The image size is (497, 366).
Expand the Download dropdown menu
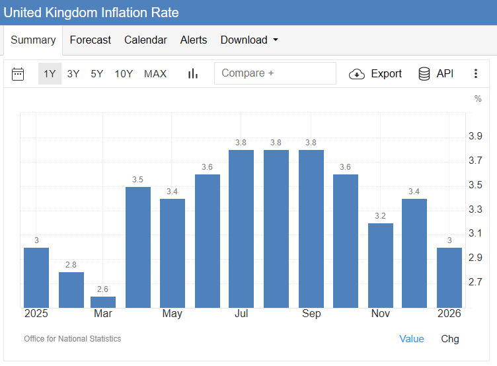(249, 40)
